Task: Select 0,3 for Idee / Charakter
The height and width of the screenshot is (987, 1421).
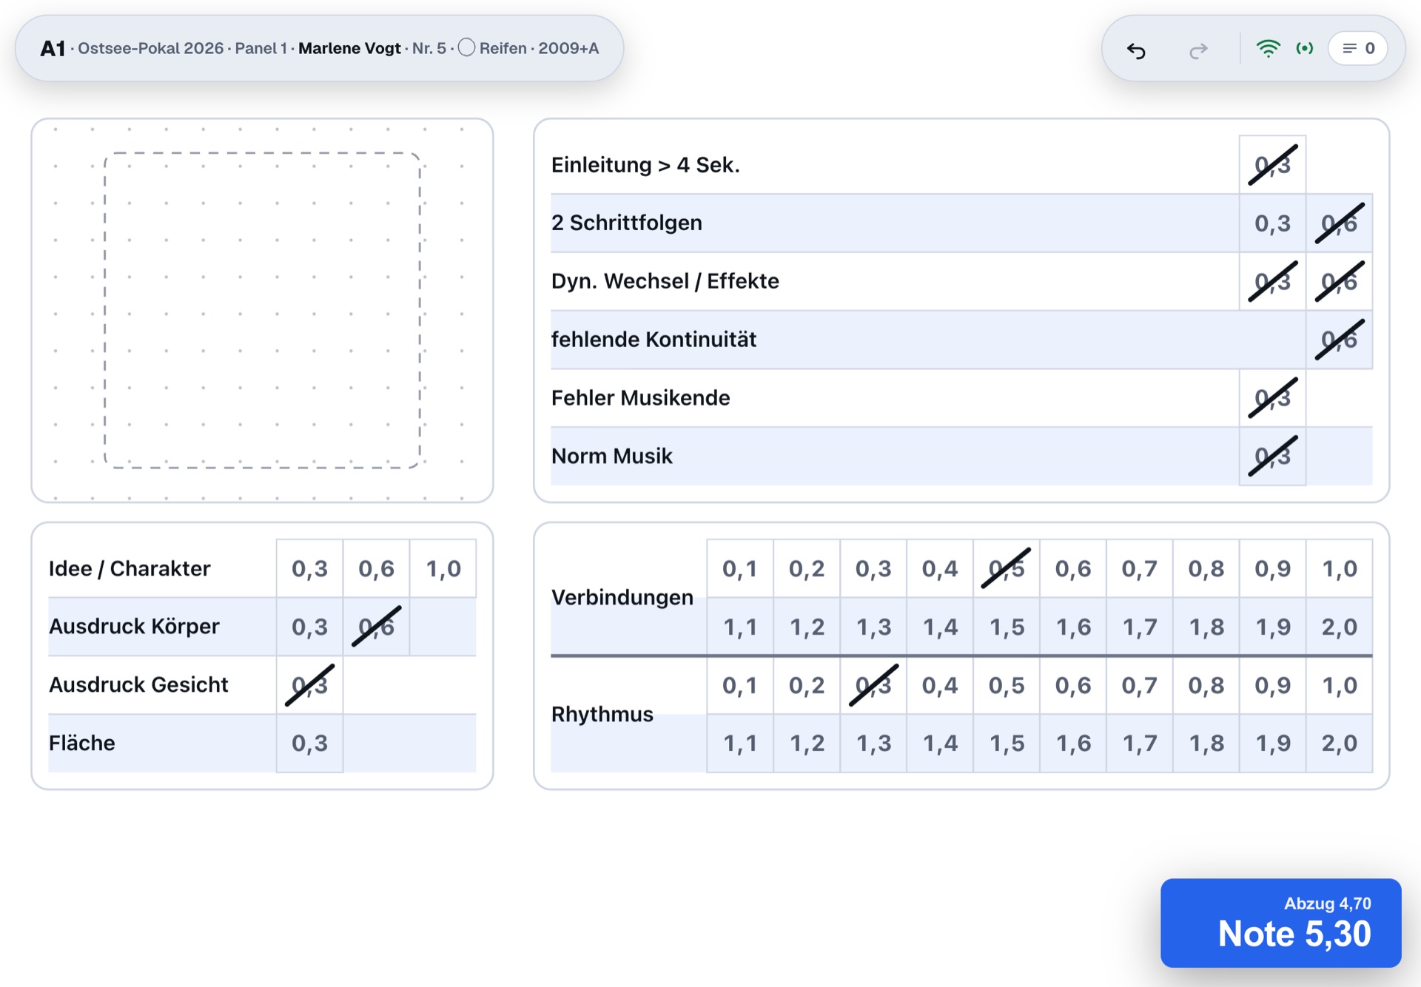Action: click(309, 568)
